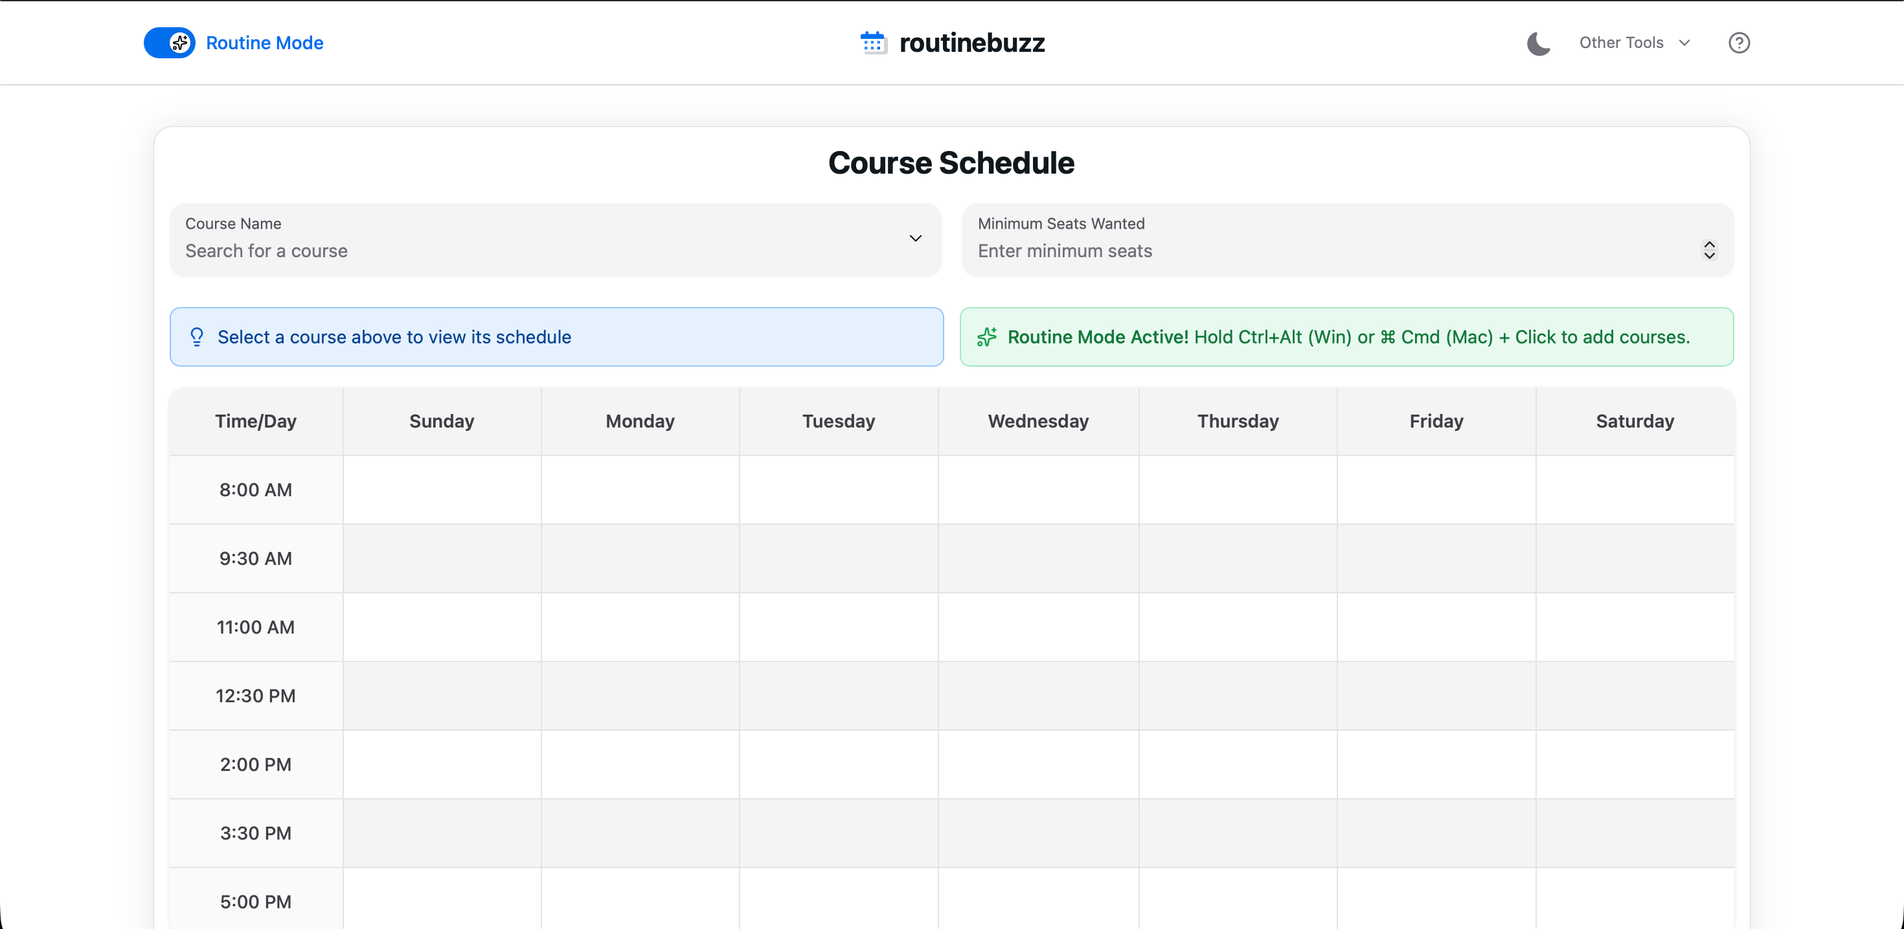
Task: Click the Routine Mode label text
Action: pos(265,43)
